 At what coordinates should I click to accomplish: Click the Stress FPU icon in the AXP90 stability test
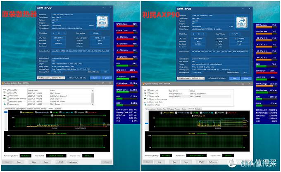145,93
